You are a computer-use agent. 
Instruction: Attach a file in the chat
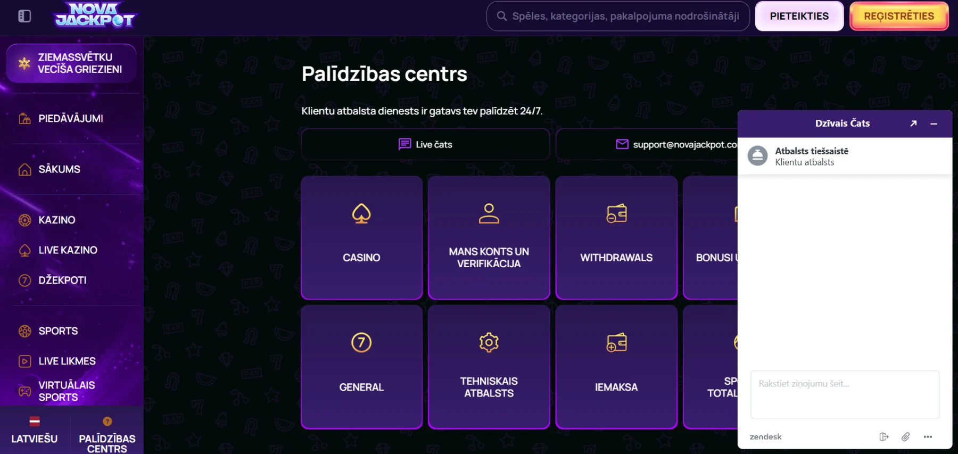[906, 436]
